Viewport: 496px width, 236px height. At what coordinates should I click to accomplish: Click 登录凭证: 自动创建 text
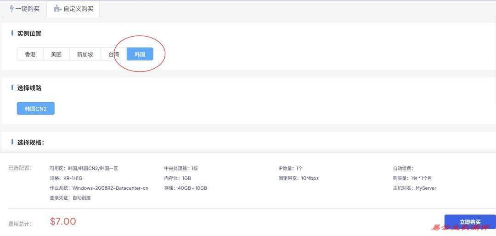(70, 198)
